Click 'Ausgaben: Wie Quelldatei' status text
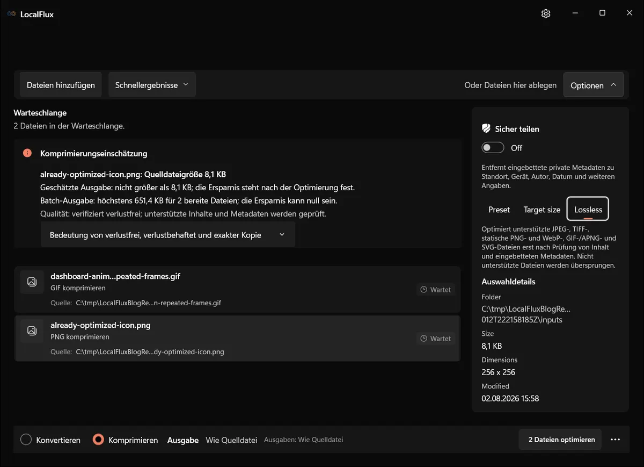 303,440
